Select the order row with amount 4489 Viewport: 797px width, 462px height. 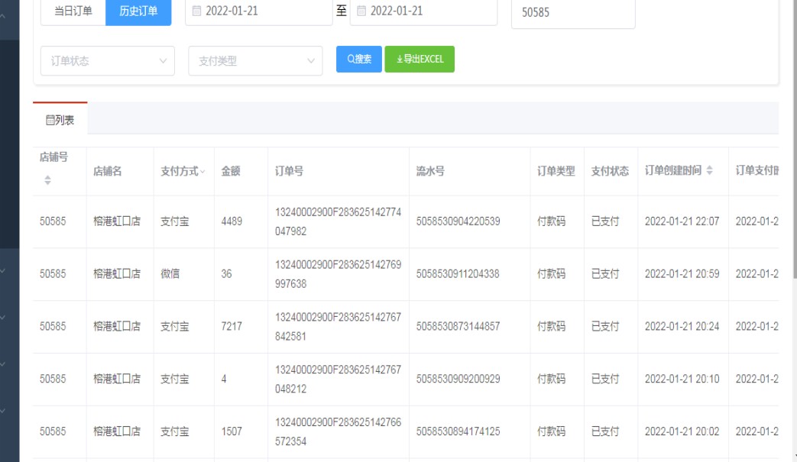pos(232,222)
